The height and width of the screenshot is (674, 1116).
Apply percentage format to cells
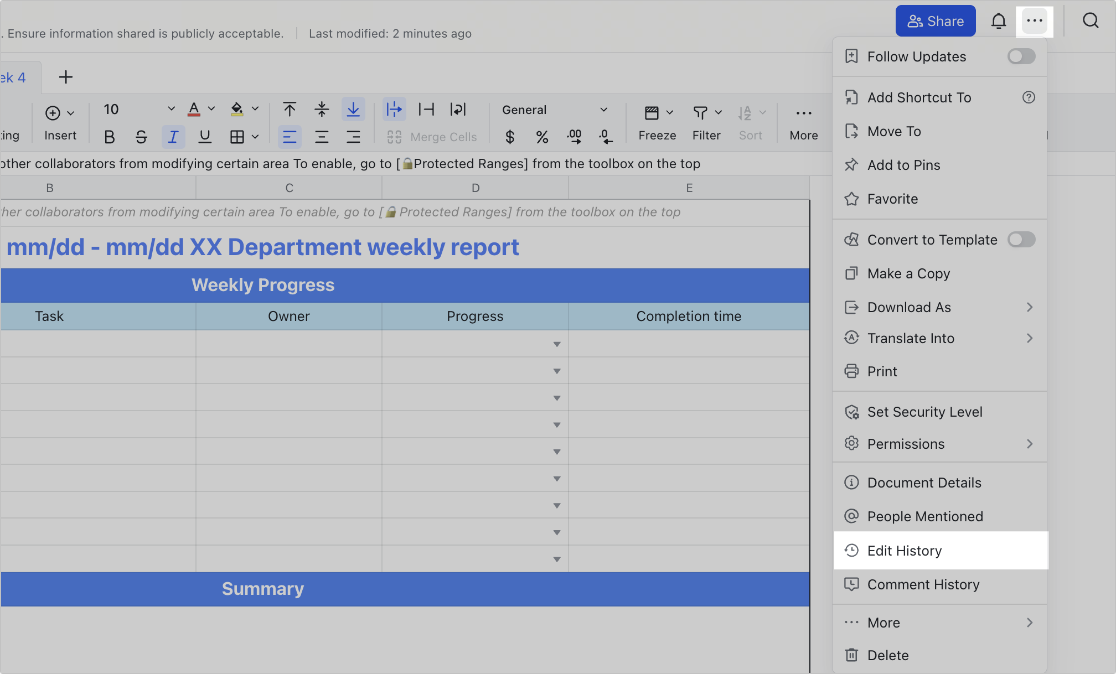pos(542,137)
